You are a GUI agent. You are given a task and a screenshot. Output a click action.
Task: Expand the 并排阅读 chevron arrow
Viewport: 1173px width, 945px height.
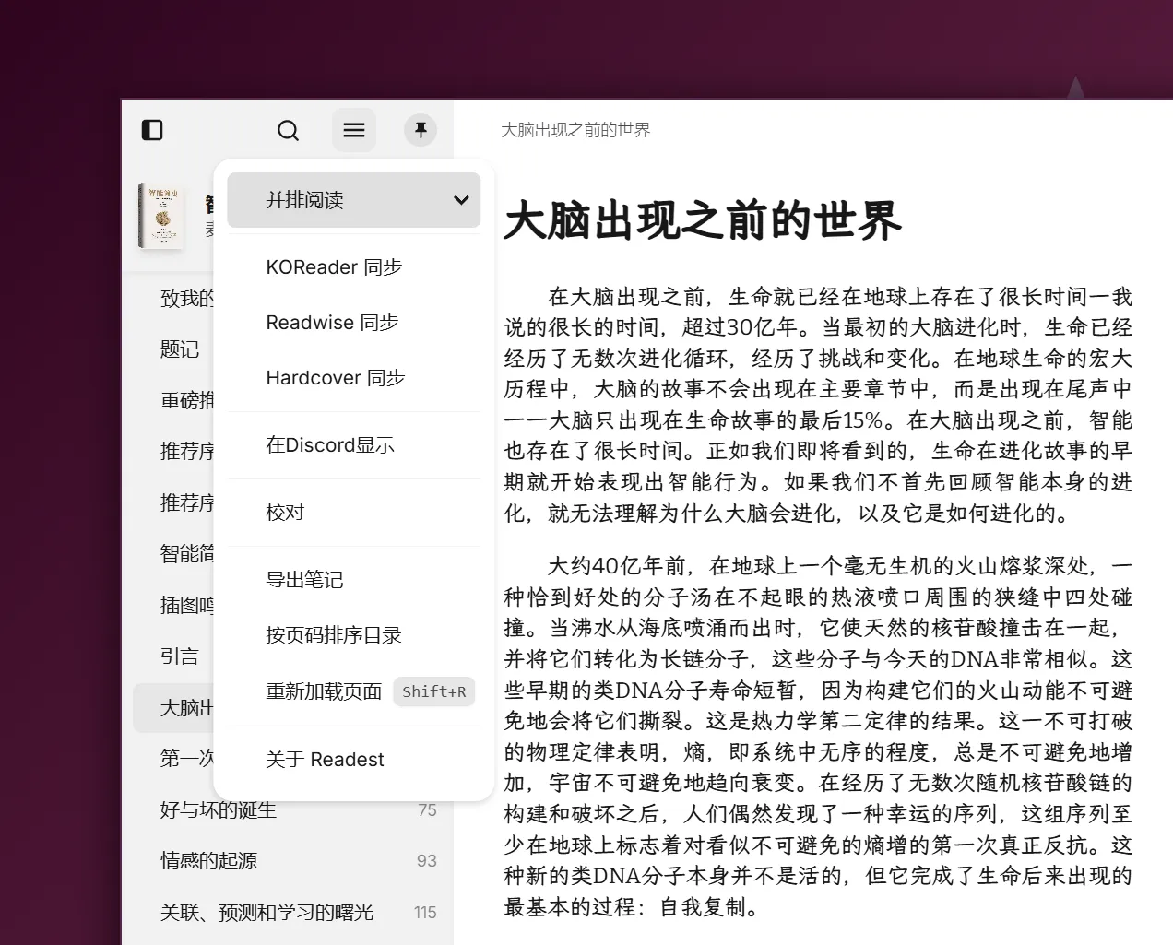click(x=461, y=200)
